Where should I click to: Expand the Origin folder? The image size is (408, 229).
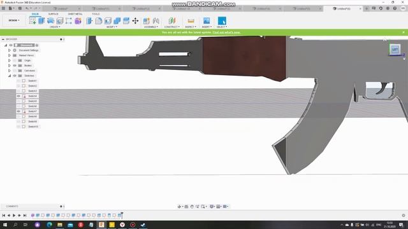10,60
